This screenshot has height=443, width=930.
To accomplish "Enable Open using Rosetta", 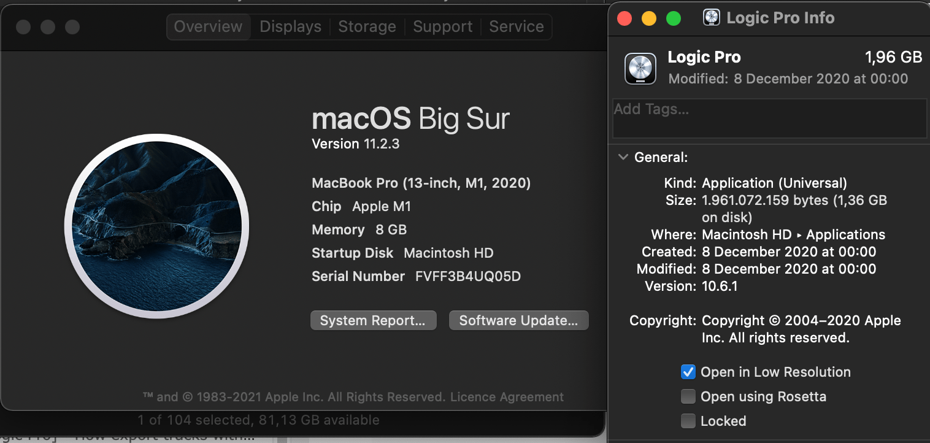I will click(688, 396).
